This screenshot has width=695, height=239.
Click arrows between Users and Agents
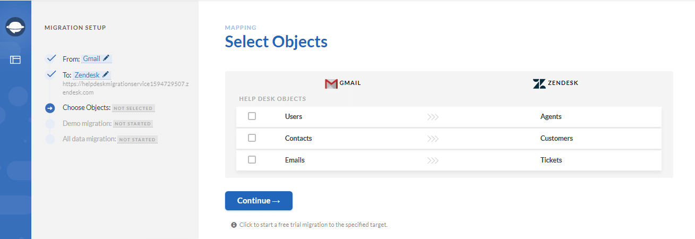[433, 117]
